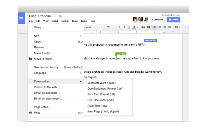Toggle bold formatting
Screen dimensions: 205x128
119,27
